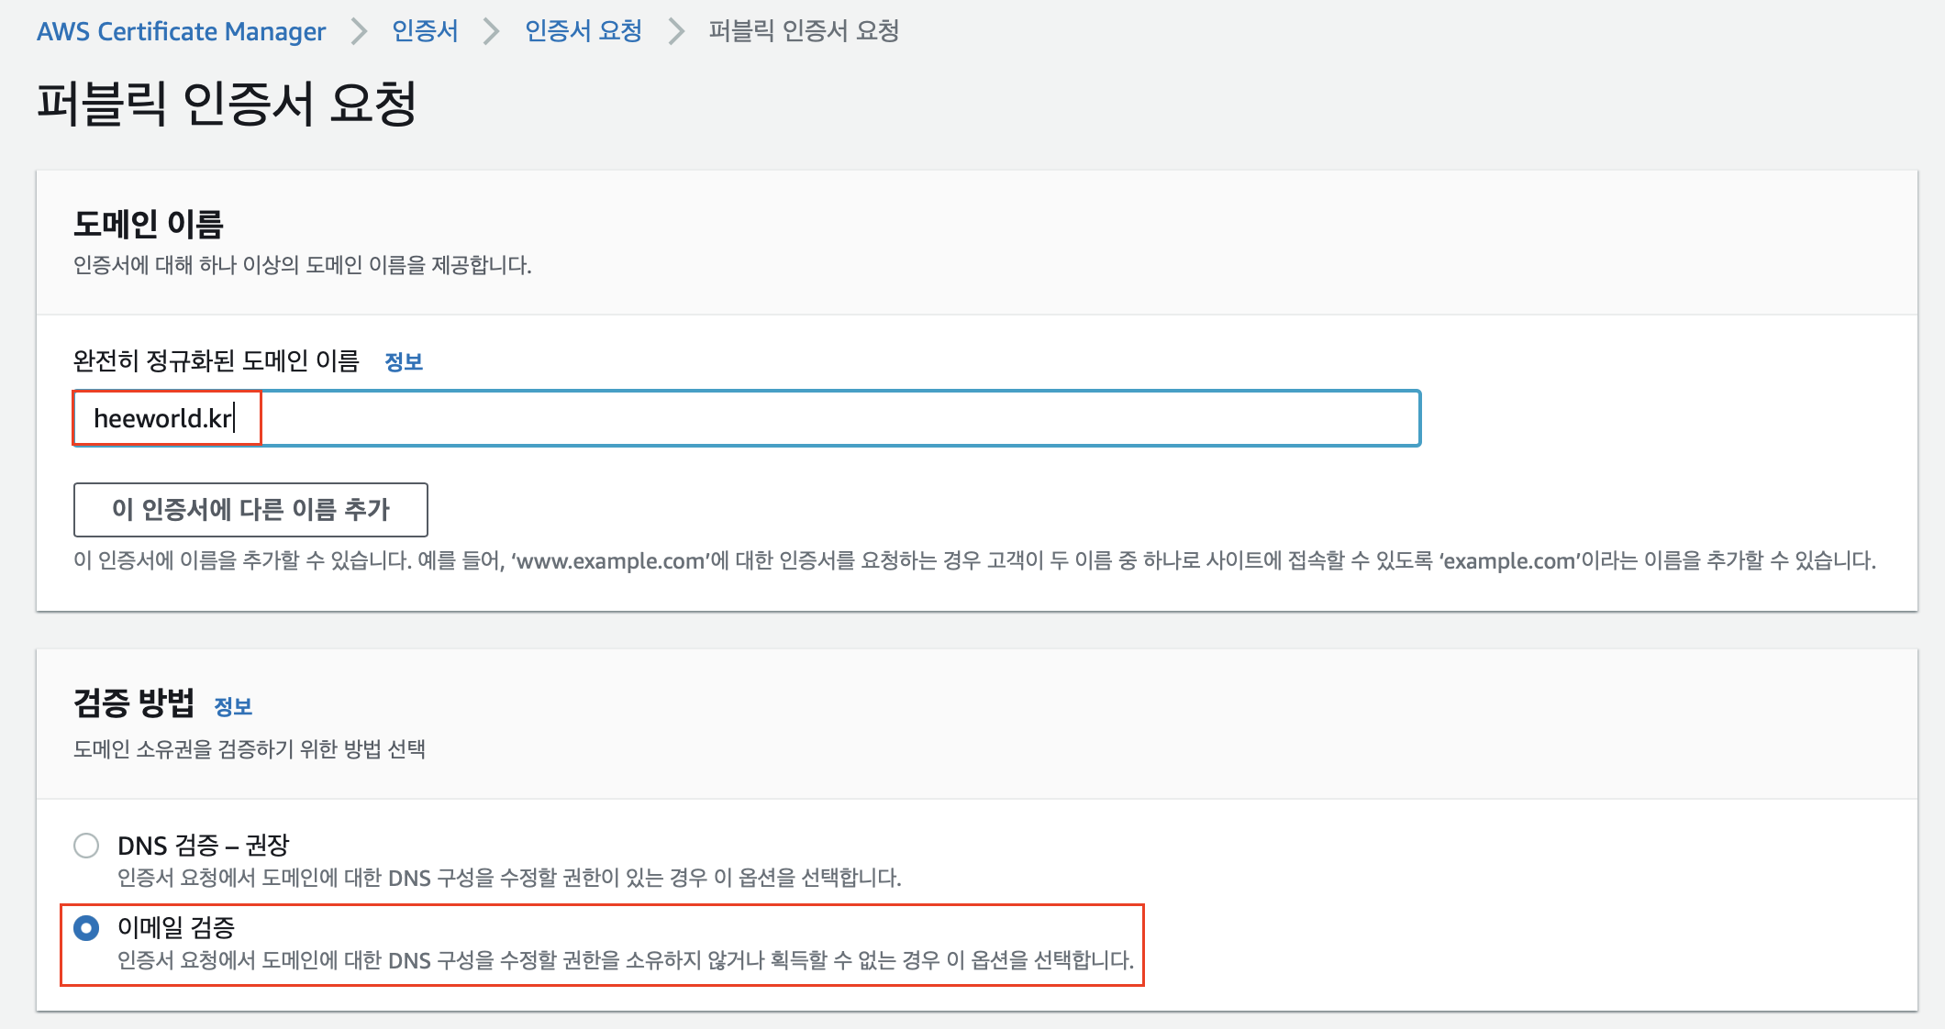Open 정보 link beside 검증 방법 heading

(x=233, y=707)
